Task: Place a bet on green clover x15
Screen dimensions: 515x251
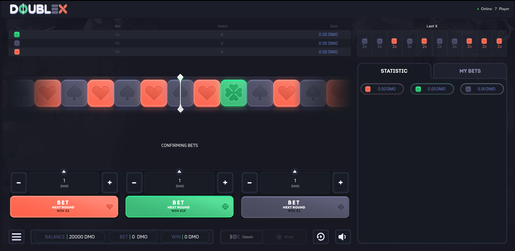Action: tap(180, 207)
